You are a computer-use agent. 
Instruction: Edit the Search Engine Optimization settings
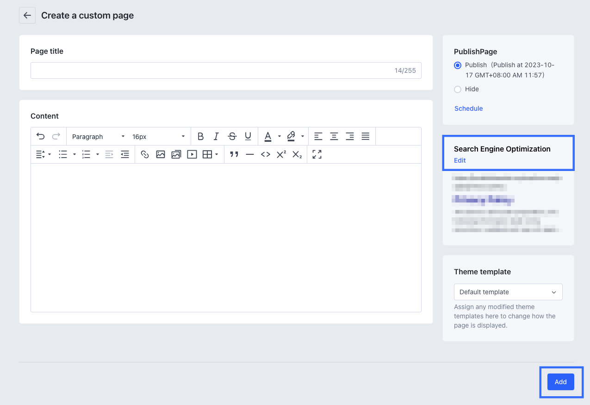460,160
